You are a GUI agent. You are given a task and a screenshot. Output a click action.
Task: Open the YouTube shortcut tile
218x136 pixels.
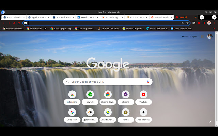[143, 98]
